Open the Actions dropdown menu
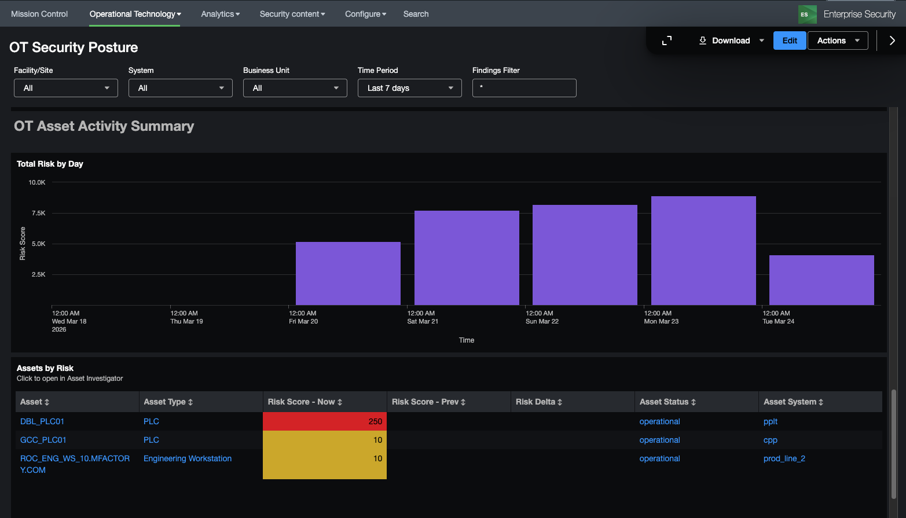Viewport: 906px width, 518px height. coord(838,41)
